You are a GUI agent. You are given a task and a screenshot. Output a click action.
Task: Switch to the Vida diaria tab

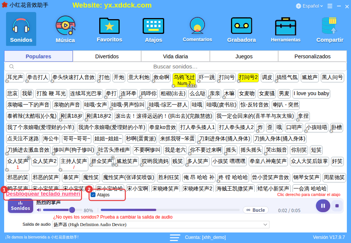click(x=175, y=56)
